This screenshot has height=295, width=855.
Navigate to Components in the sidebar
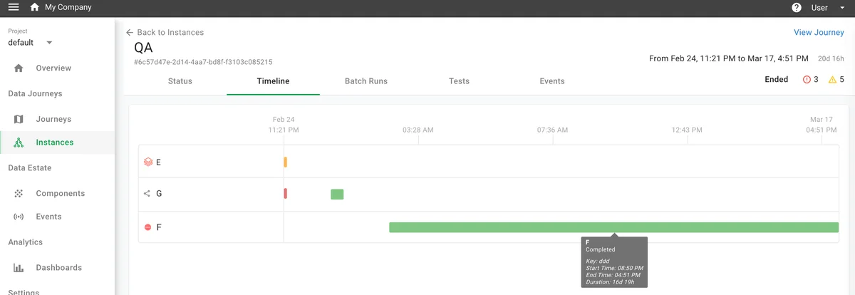coord(60,194)
